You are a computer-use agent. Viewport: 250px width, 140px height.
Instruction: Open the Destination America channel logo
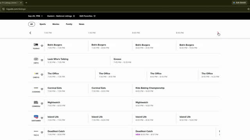pyautogui.click(x=36, y=117)
